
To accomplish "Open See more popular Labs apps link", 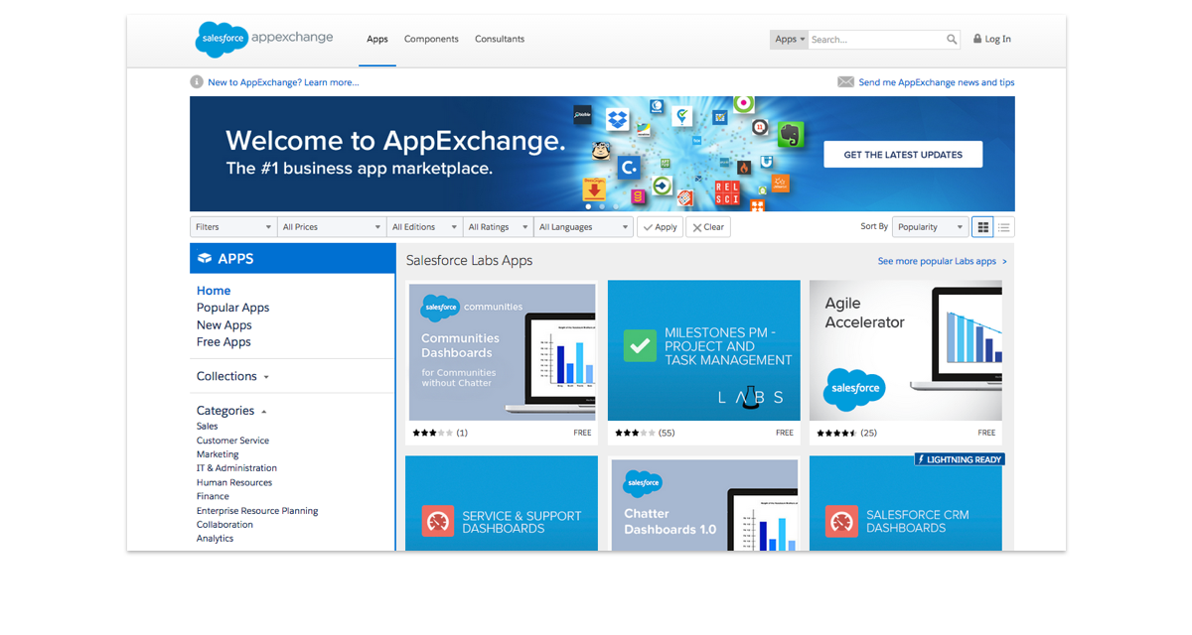I will click(942, 262).
